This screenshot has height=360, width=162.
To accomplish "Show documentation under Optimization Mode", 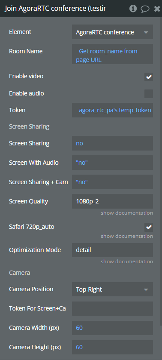I will (x=127, y=262).
